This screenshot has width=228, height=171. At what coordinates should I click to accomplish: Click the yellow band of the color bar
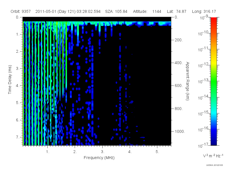[214, 63]
